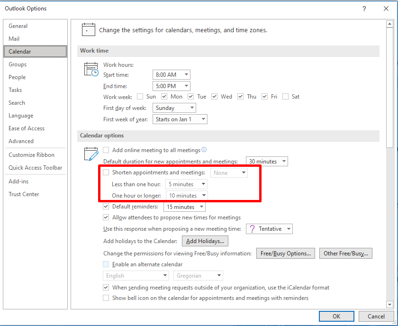Screen dimensions: 398x326
Task: Open Default duration 30 minutes dropdown
Action: (267, 161)
